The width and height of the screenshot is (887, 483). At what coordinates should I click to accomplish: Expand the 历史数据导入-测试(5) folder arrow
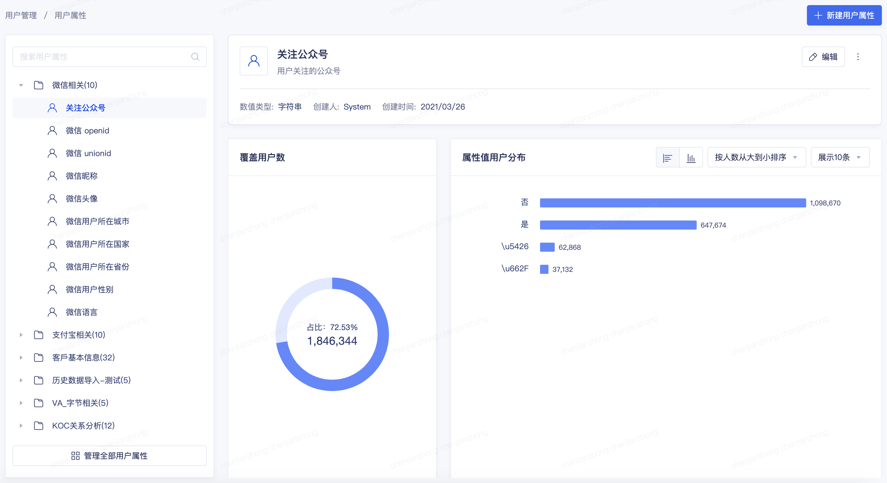pyautogui.click(x=21, y=380)
